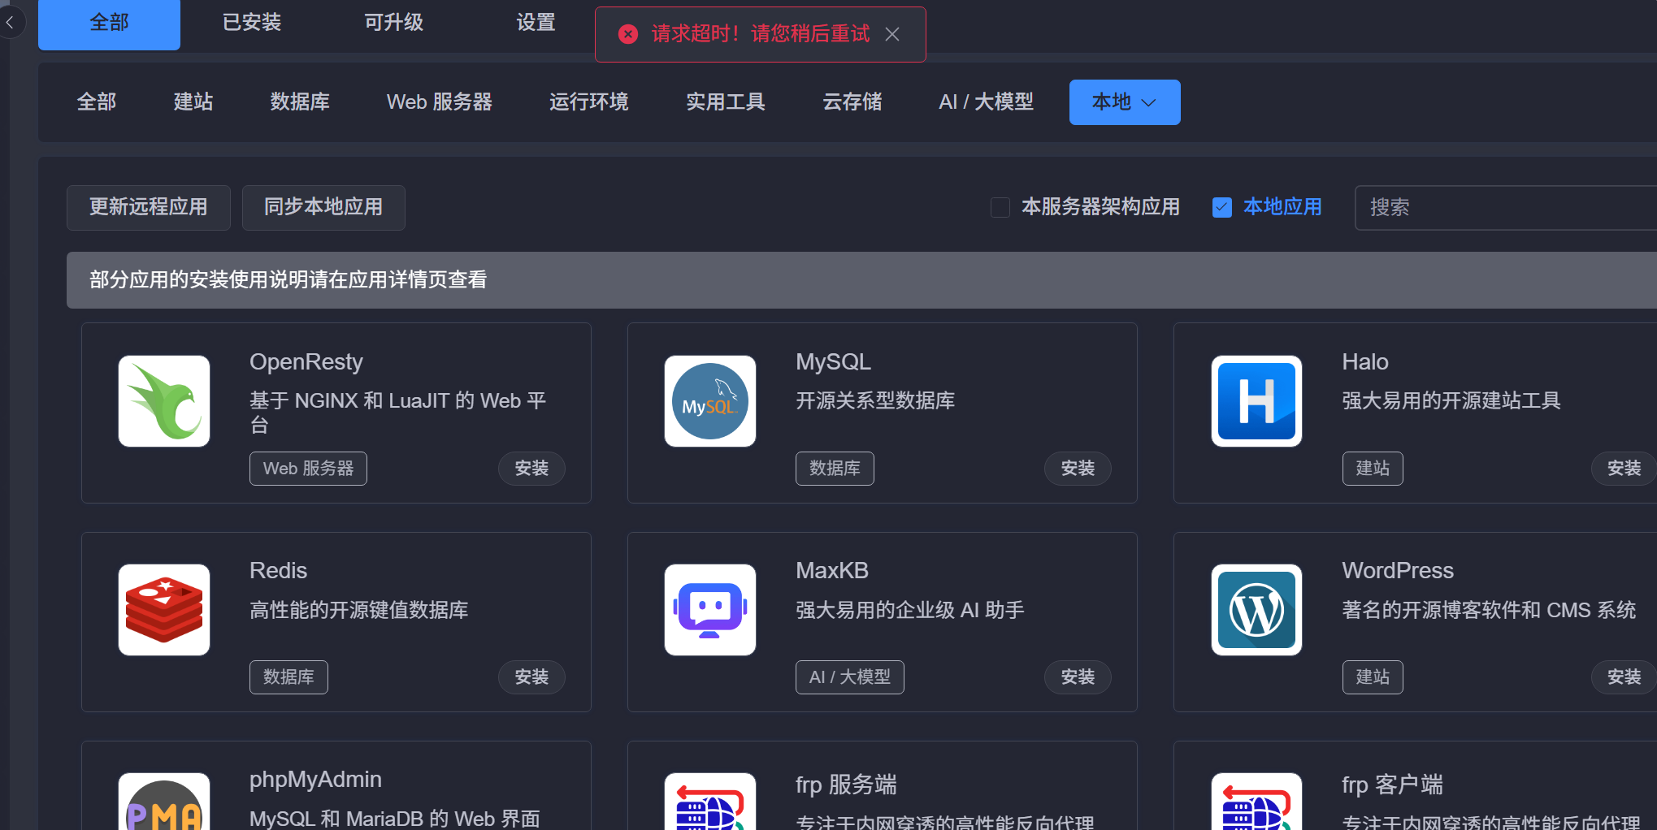
Task: Toggle 本服务器架构应用 checkbox
Action: [1000, 207]
